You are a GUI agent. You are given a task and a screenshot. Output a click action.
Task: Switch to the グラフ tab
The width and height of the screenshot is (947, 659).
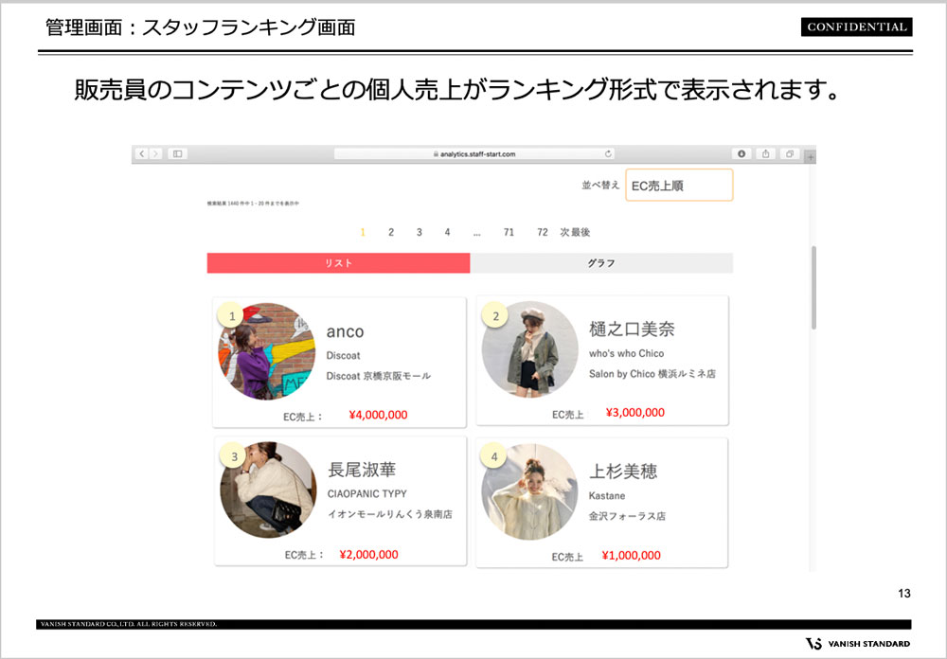click(x=601, y=263)
